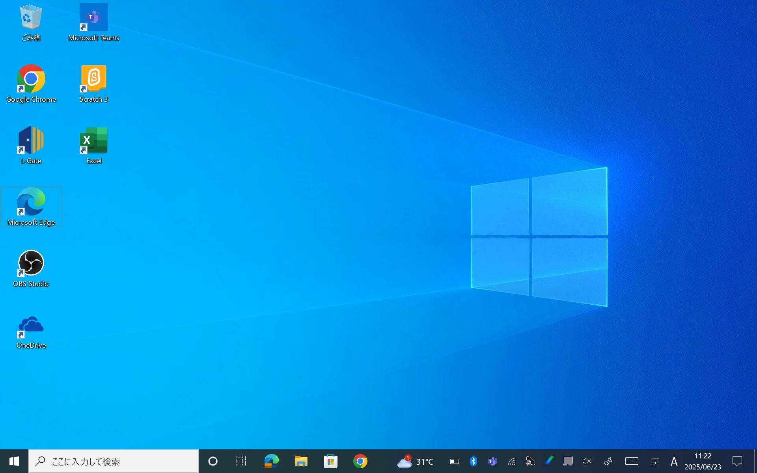Open the 31°C weather widget
The image size is (757, 473).
416,461
